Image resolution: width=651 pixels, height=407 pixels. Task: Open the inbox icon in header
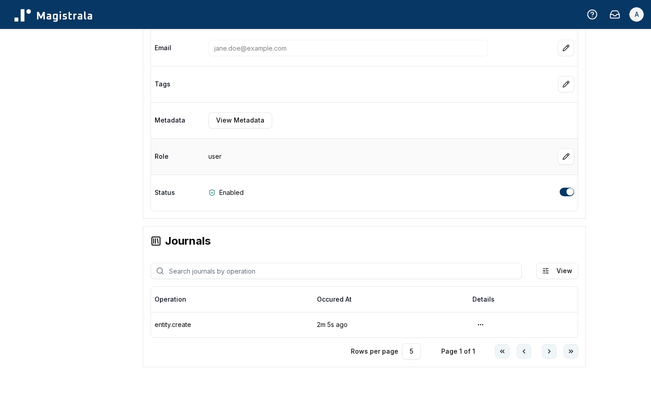click(x=615, y=14)
